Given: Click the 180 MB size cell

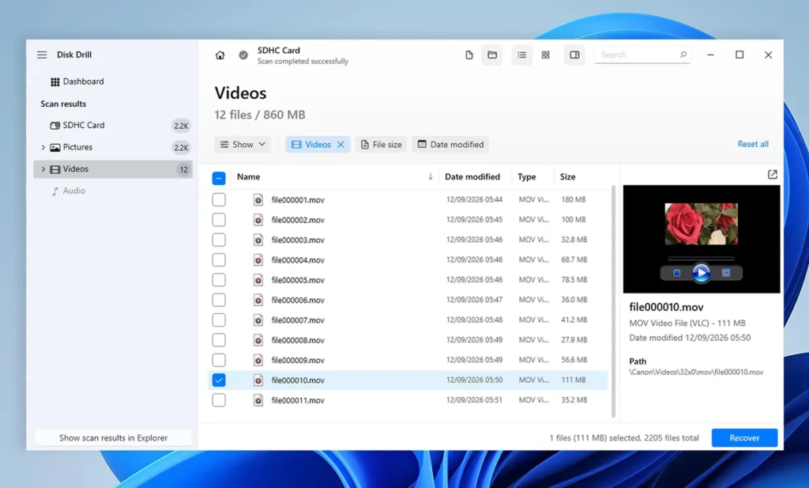Looking at the screenshot, I should [574, 199].
